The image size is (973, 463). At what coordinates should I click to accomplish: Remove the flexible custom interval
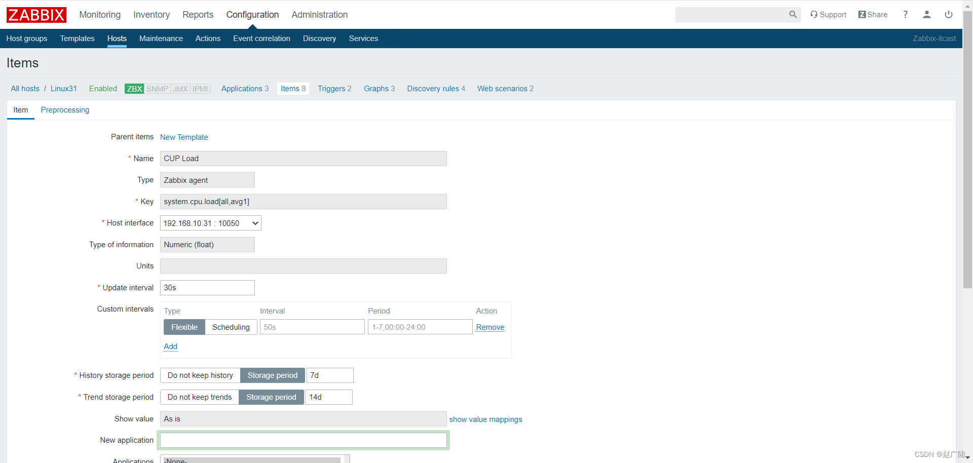coord(490,327)
